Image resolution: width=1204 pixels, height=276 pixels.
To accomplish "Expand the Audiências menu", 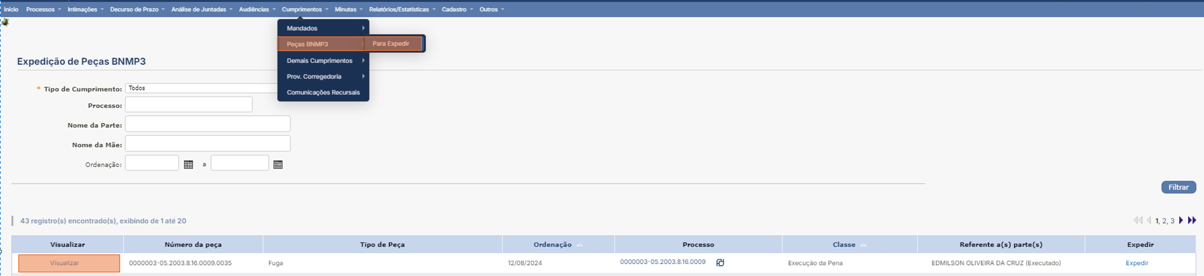I will 257,9.
